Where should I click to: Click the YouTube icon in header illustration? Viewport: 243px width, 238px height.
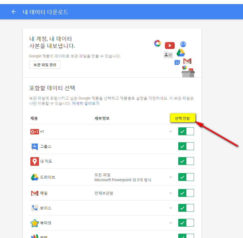coord(170,45)
